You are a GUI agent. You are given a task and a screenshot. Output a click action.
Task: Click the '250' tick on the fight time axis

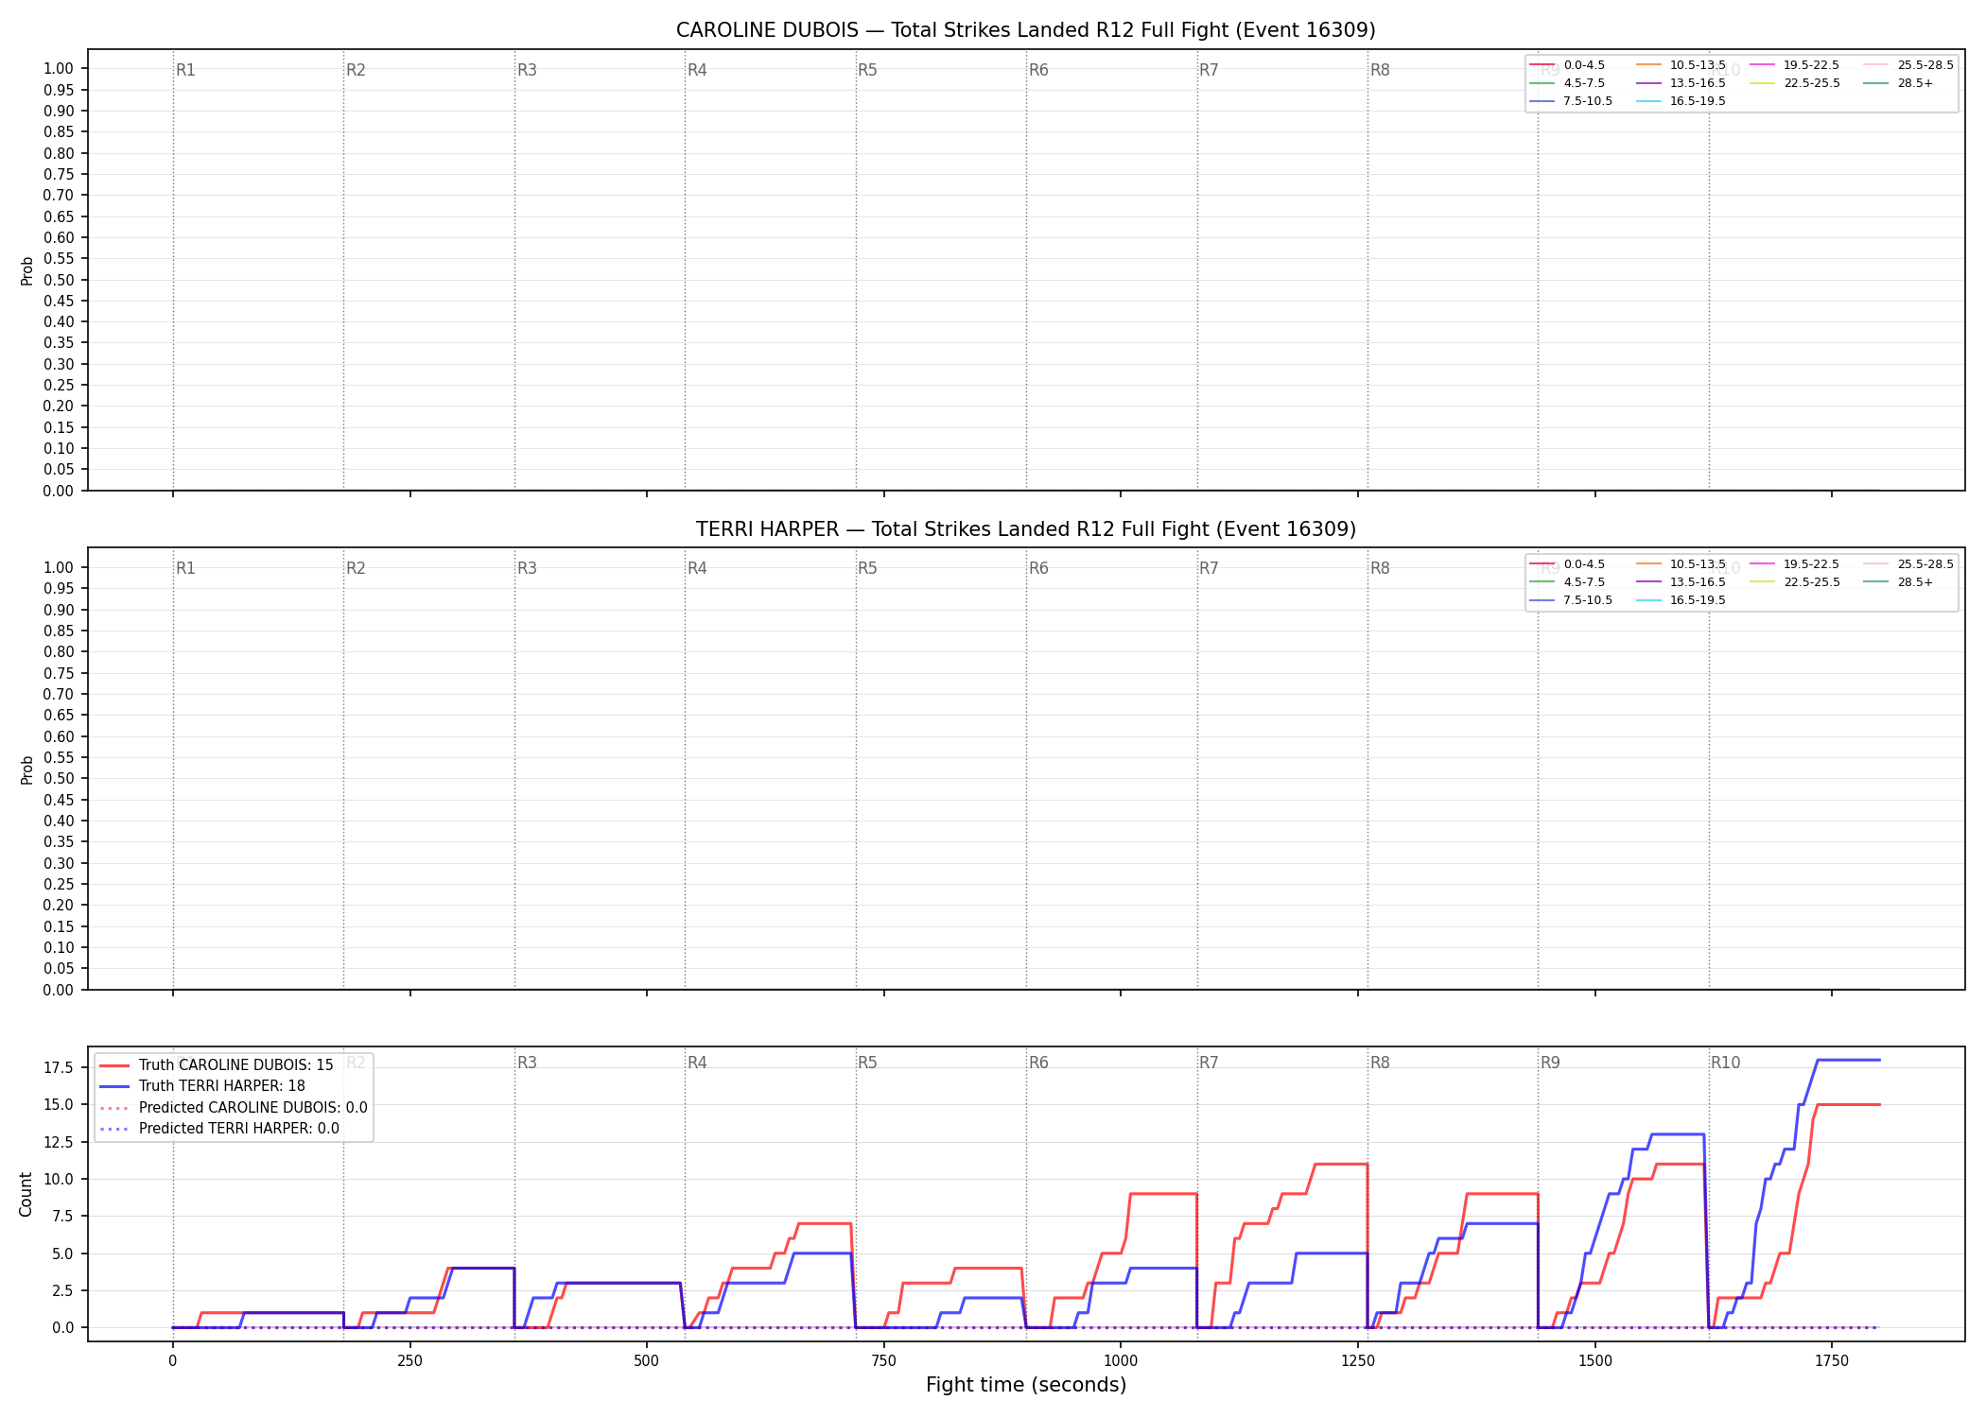[x=409, y=1361]
